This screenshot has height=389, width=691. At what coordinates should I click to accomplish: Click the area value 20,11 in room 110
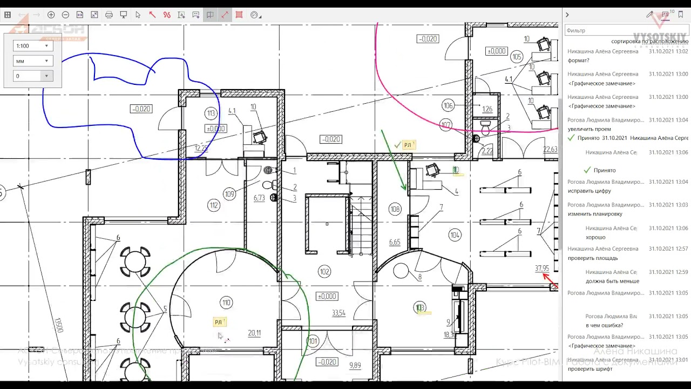click(x=254, y=333)
